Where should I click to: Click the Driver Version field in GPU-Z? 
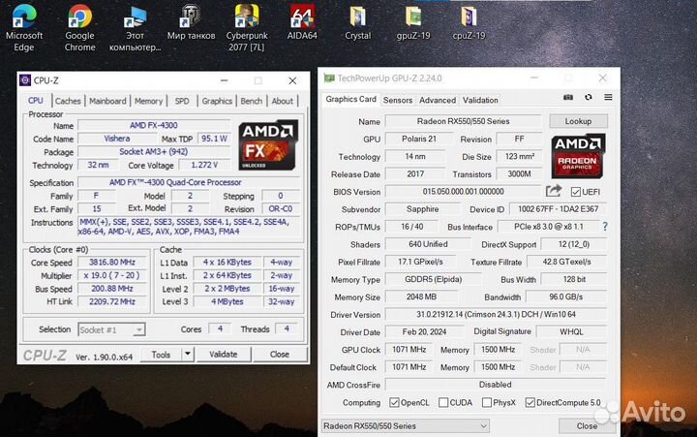coord(496,314)
